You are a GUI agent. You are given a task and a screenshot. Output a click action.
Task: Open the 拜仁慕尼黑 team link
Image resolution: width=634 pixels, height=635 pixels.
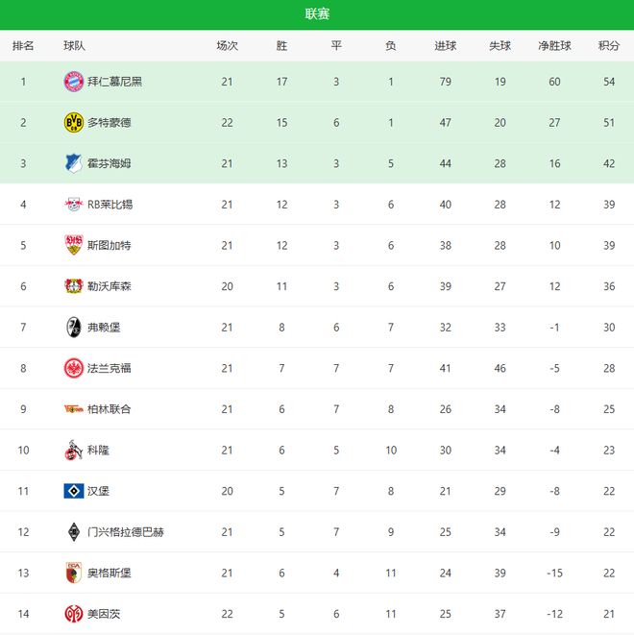114,82
